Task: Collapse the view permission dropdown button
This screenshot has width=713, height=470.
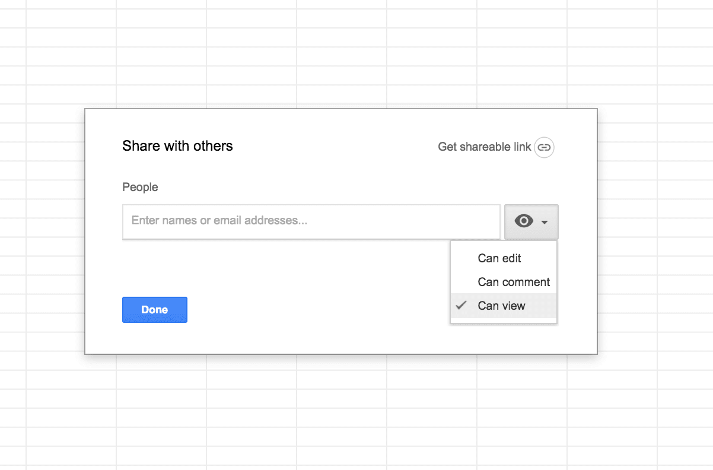Action: 531,222
